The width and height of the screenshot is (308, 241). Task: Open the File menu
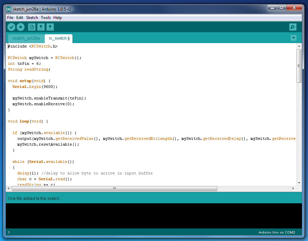point(10,18)
